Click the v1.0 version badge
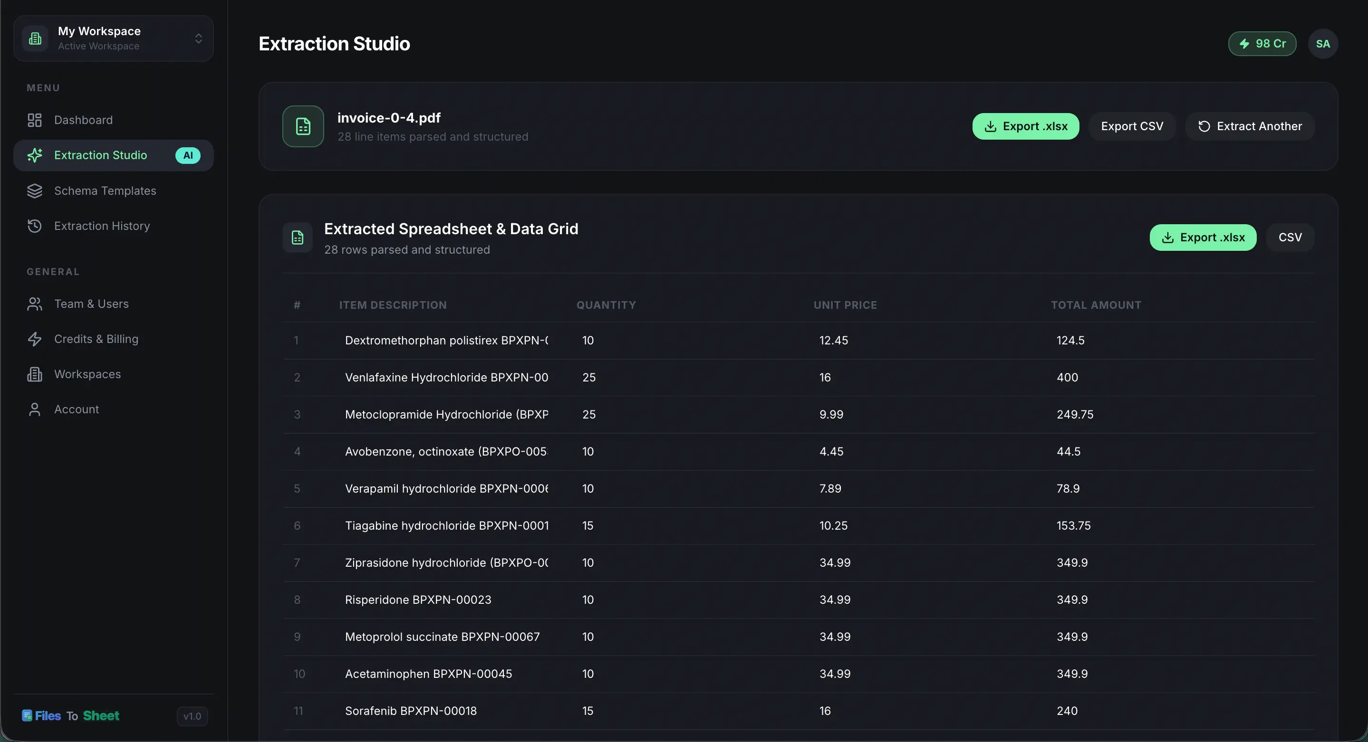This screenshot has width=1368, height=742. [x=192, y=716]
